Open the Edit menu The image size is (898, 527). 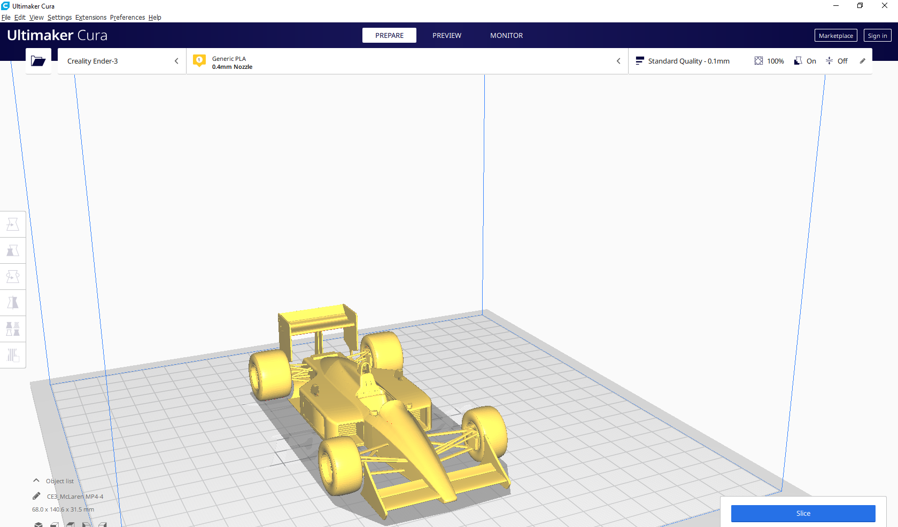[20, 18]
